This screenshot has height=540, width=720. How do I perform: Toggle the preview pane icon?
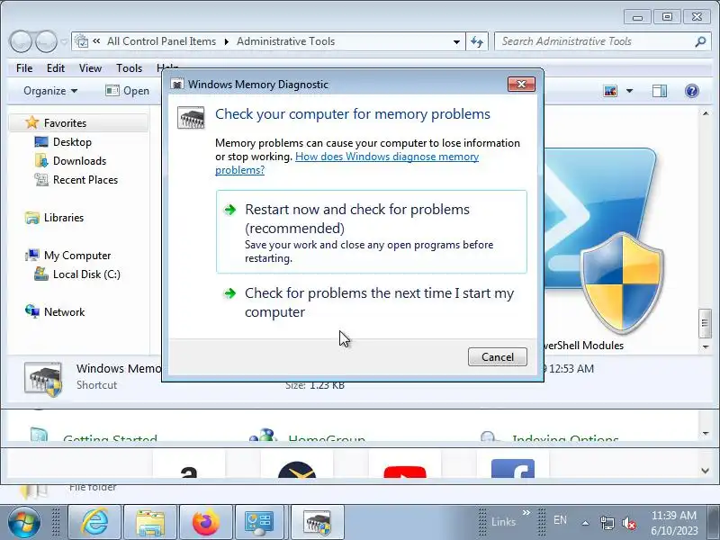point(660,91)
